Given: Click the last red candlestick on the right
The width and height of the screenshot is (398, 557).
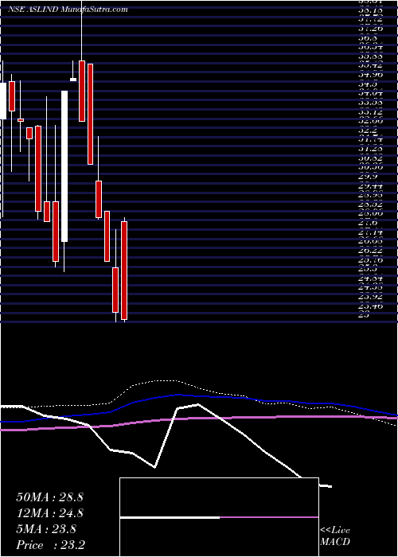Looking at the screenshot, I should pyautogui.click(x=124, y=271).
